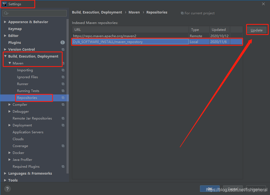Click the project-level icon beside Running Tests
Viewport: 270px width, 195px height.
point(63,91)
